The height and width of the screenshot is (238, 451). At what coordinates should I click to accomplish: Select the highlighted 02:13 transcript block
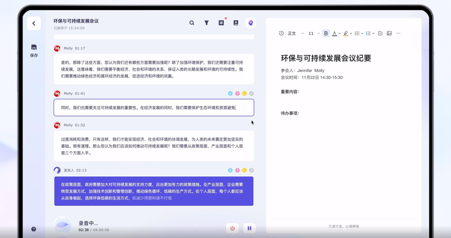[154, 191]
